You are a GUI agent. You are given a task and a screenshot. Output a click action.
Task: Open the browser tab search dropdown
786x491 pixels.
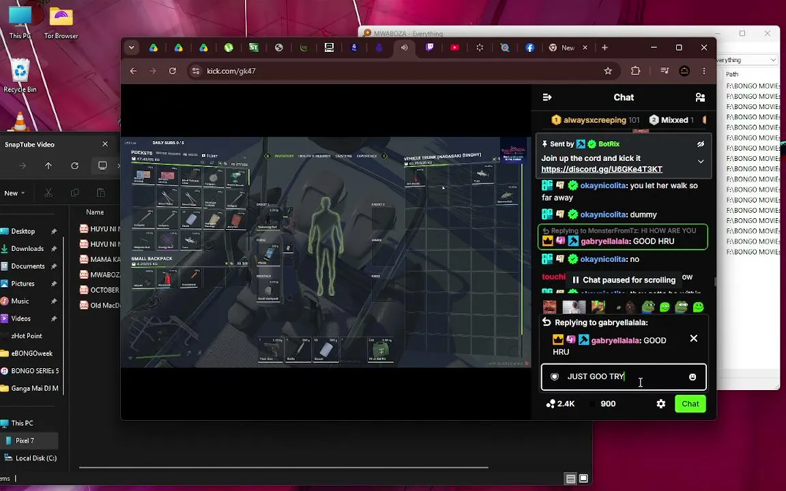131,48
